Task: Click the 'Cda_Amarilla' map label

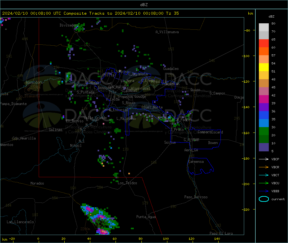Action: point(24,138)
